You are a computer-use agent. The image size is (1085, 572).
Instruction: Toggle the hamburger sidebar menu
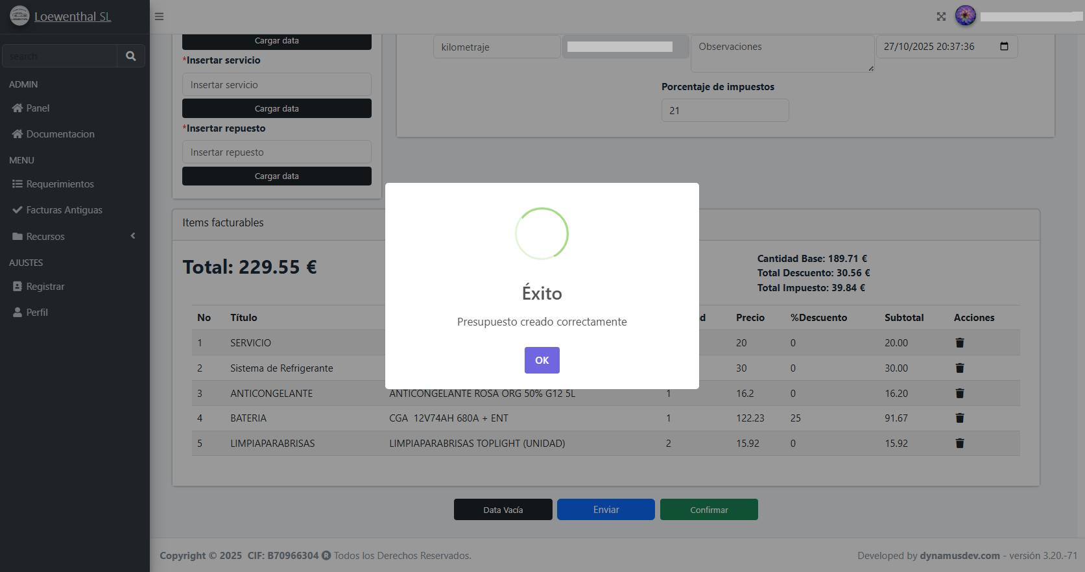[x=159, y=16]
